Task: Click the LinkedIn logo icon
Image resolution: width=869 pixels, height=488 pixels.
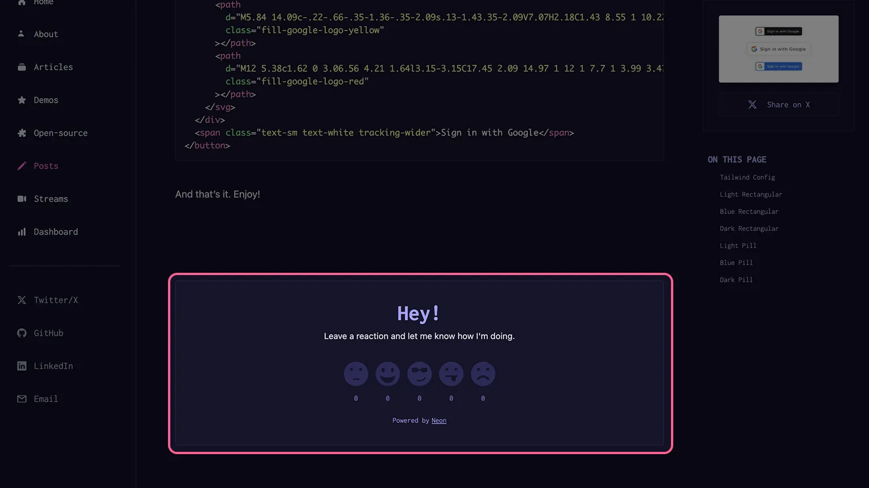Action: 21,366
